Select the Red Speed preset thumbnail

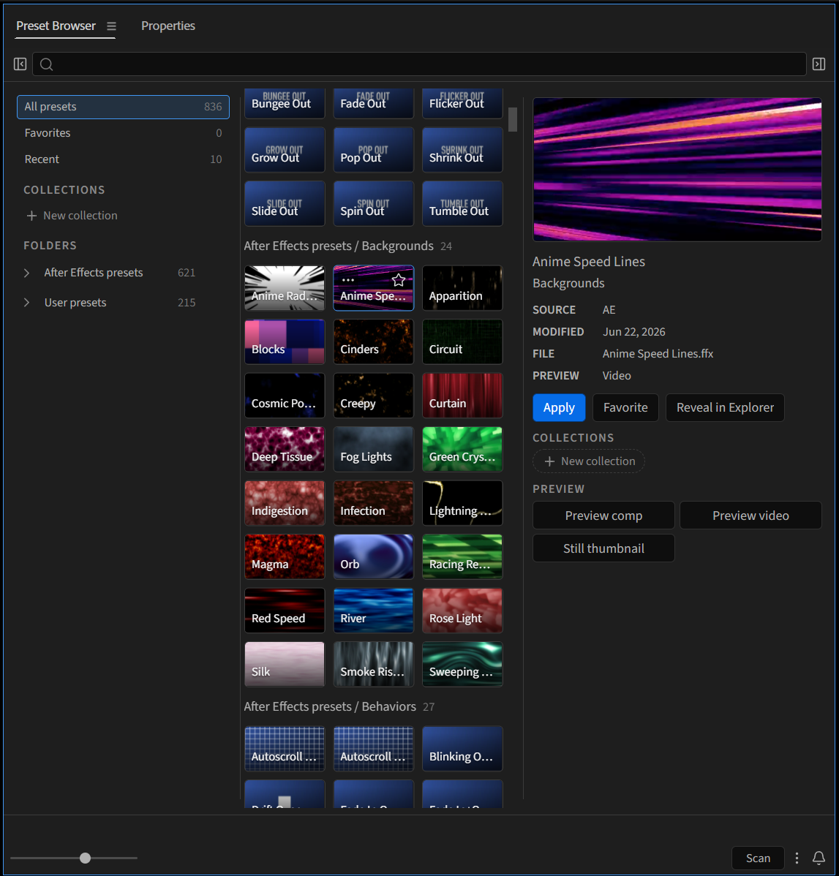(x=285, y=610)
